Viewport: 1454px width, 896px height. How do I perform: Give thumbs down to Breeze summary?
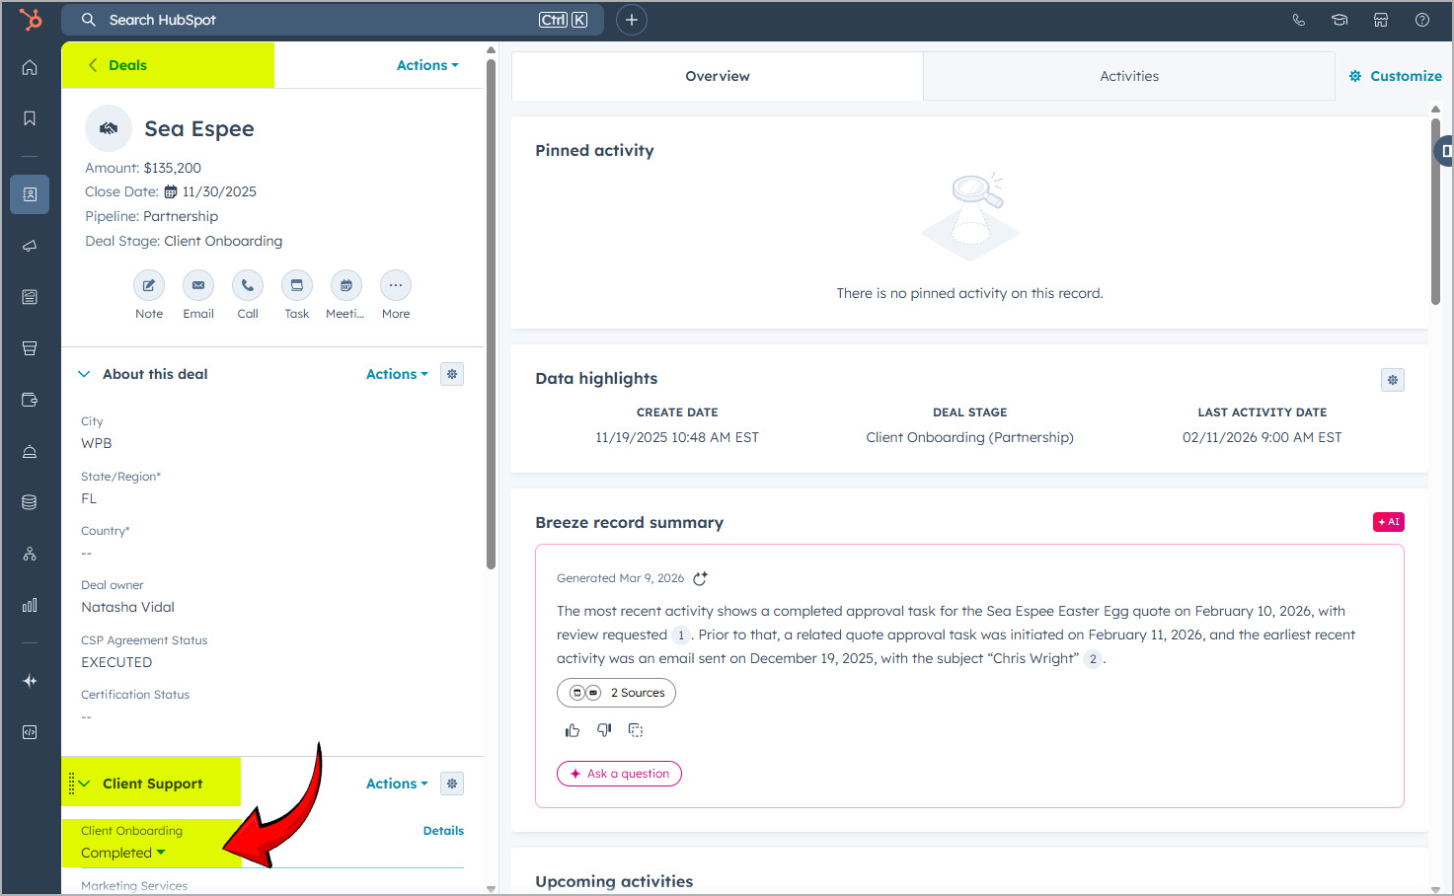click(604, 730)
